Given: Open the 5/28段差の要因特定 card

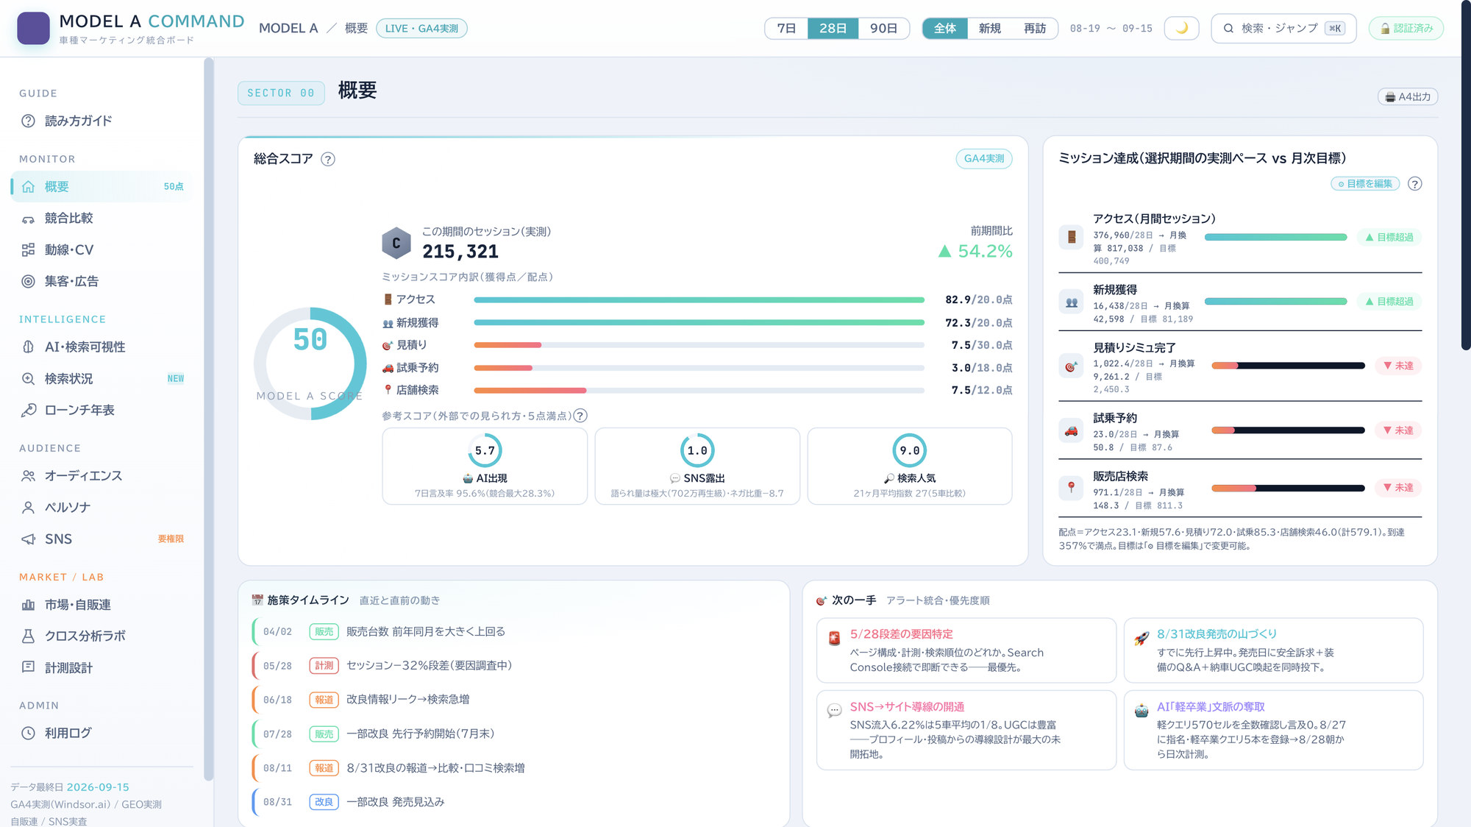Looking at the screenshot, I should click(966, 650).
